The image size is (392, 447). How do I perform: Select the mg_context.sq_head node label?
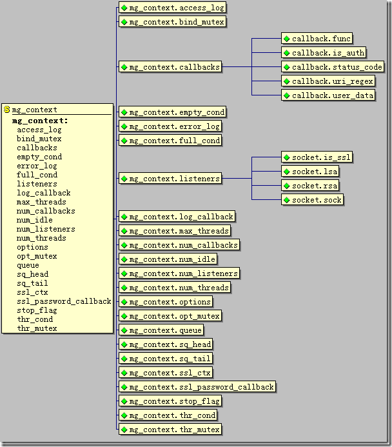pos(170,344)
